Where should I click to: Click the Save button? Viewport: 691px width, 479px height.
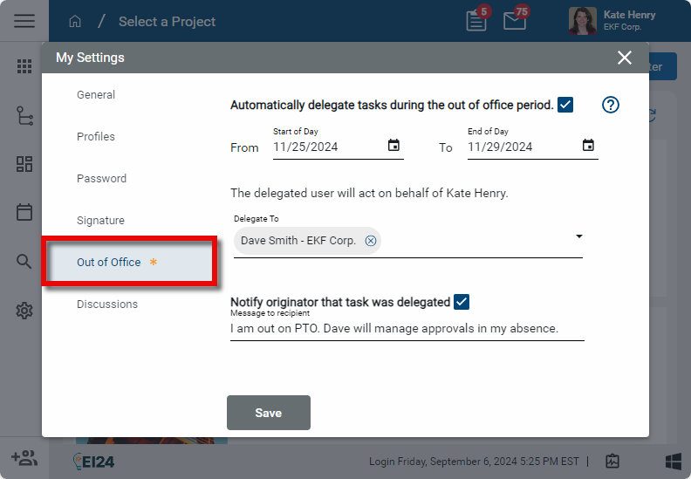268,413
